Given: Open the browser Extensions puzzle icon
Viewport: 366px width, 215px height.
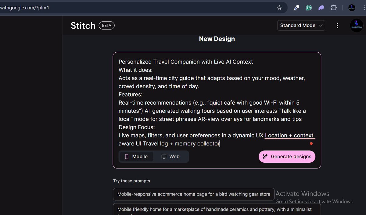Looking at the screenshot, I should [x=334, y=8].
